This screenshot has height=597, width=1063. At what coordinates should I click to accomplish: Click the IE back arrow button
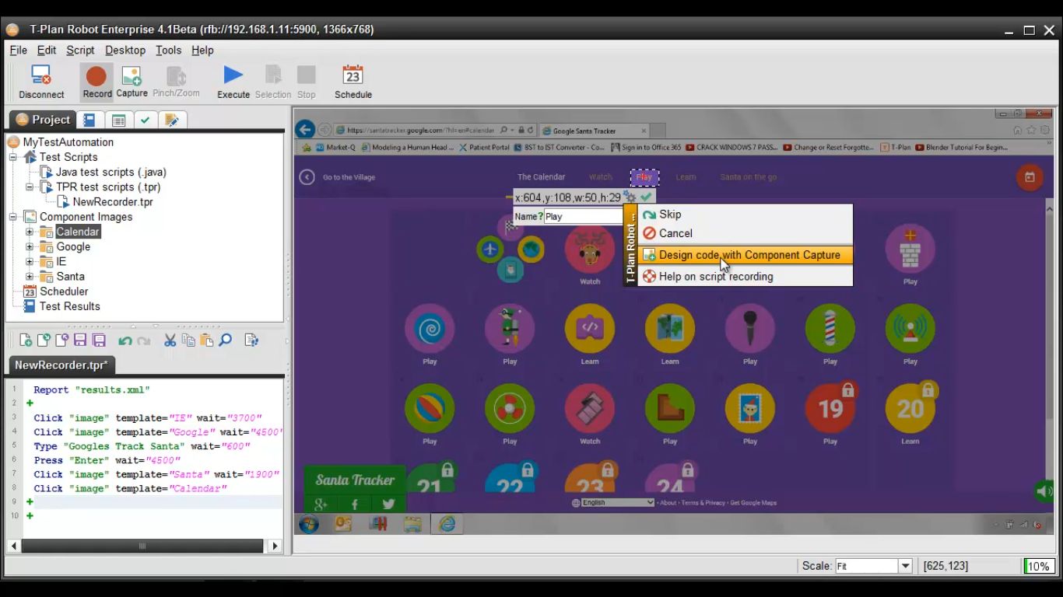click(x=305, y=130)
